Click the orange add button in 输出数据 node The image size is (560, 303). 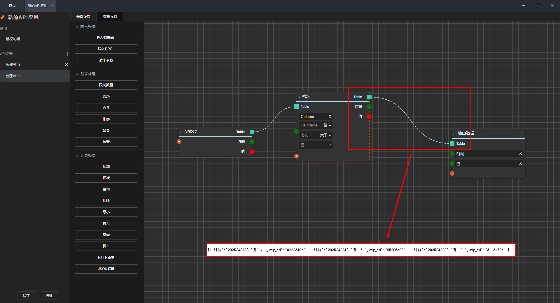(x=452, y=173)
